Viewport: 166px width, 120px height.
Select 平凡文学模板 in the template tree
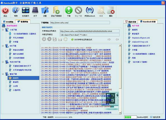18,38
